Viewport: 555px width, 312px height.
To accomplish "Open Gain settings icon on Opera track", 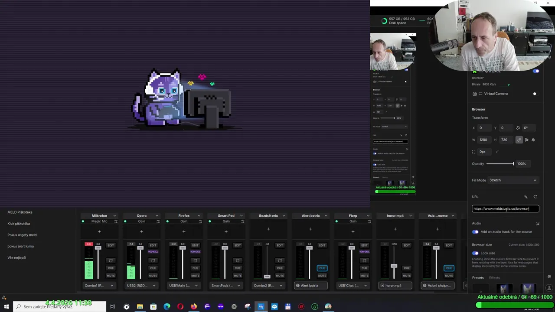I will (158, 221).
